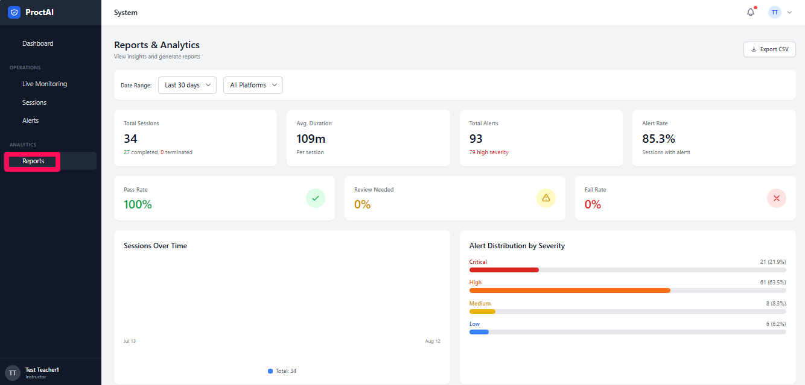Click the red Fail Rate cross icon
Screen dimensions: 805x385
coord(777,198)
